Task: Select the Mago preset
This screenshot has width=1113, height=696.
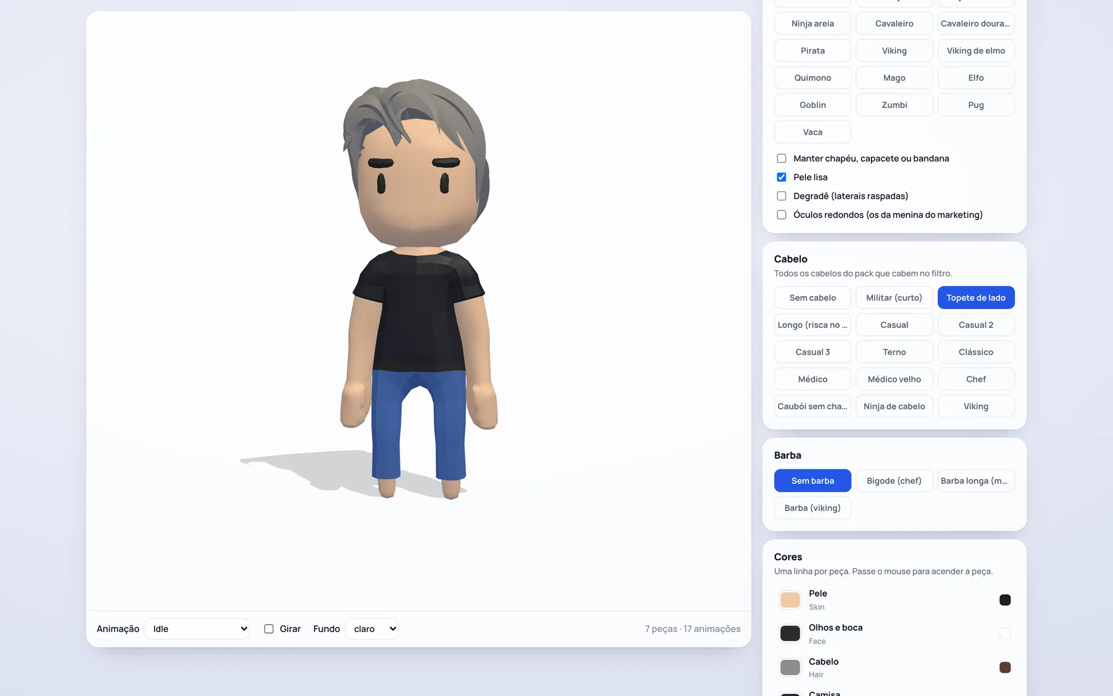Action: pos(894,78)
